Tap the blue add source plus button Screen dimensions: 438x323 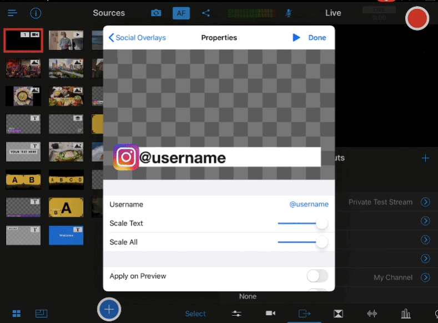(x=109, y=309)
